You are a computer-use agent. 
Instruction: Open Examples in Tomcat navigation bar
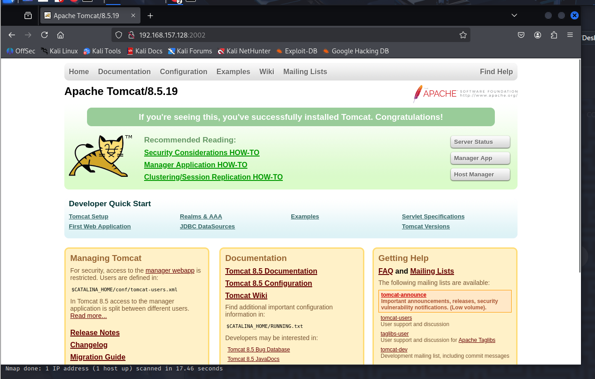[233, 71]
